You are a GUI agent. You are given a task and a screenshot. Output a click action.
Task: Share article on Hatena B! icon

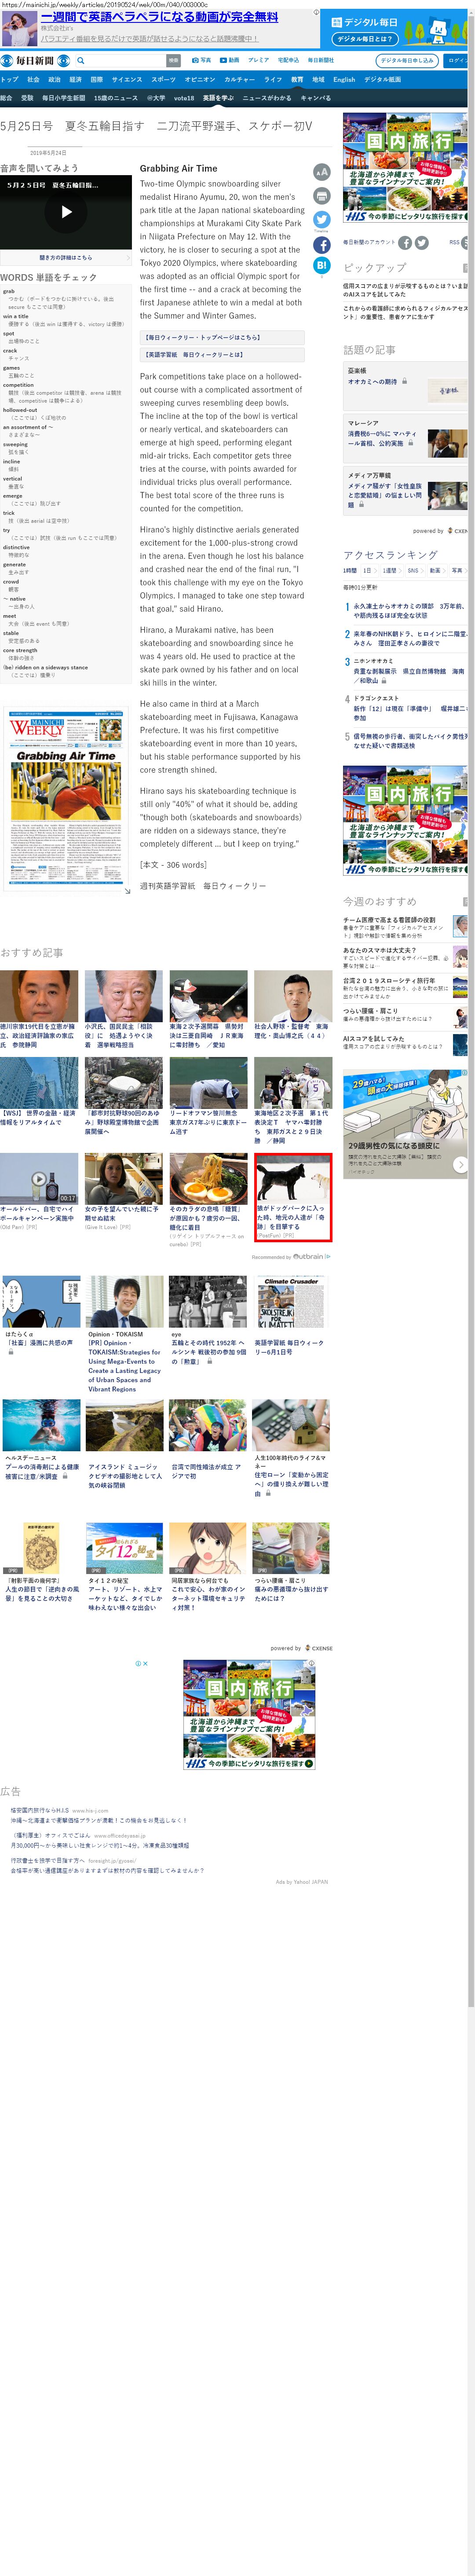pos(322,266)
